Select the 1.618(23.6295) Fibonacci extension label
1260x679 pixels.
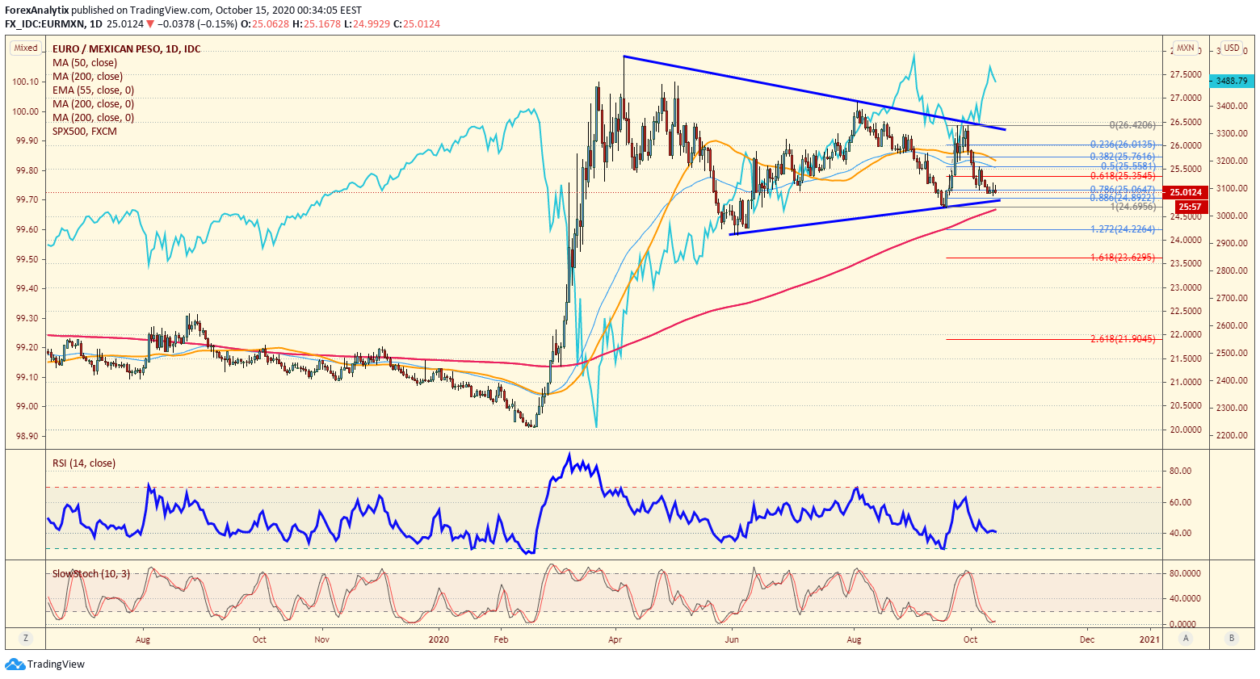[x=1123, y=258]
